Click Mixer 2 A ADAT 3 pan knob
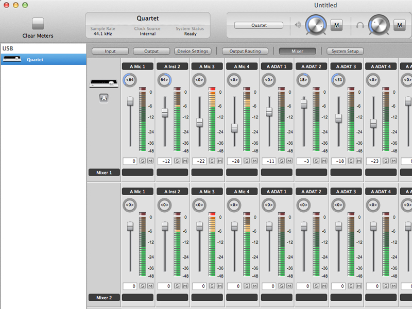412x309 pixels. (x=338, y=205)
